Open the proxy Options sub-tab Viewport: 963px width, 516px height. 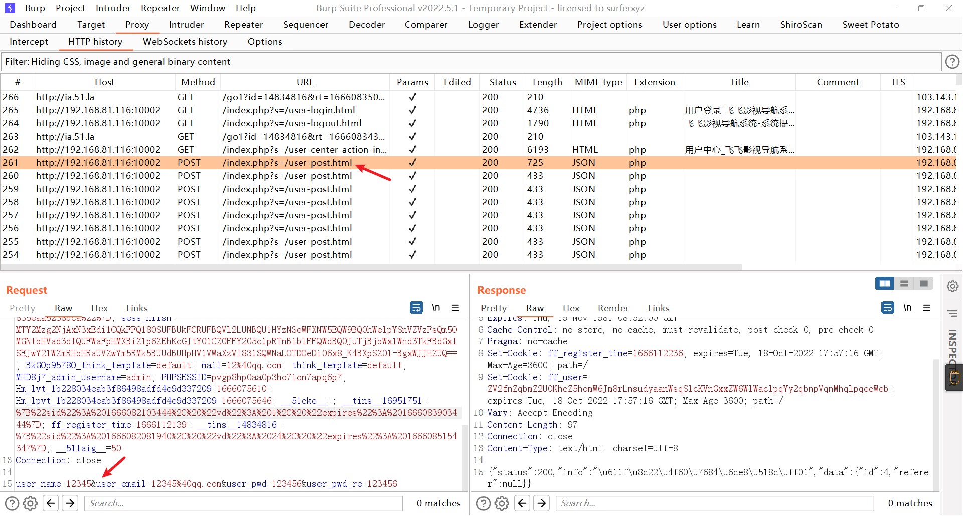pos(265,42)
